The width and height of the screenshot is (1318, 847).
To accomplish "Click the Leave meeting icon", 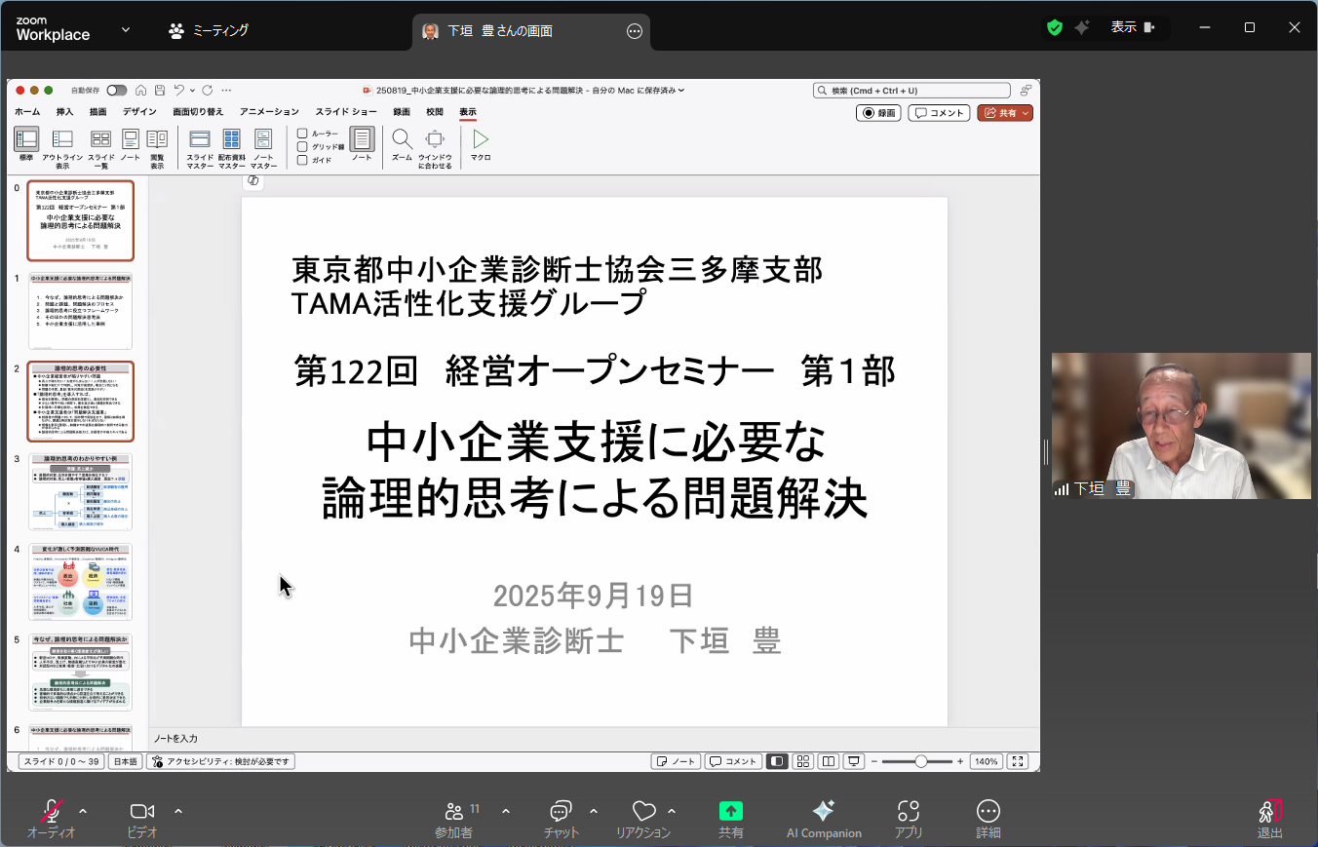I will click(x=1269, y=811).
